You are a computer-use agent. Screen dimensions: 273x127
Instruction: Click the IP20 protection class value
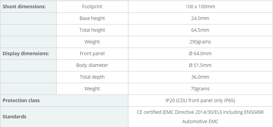[200, 100]
